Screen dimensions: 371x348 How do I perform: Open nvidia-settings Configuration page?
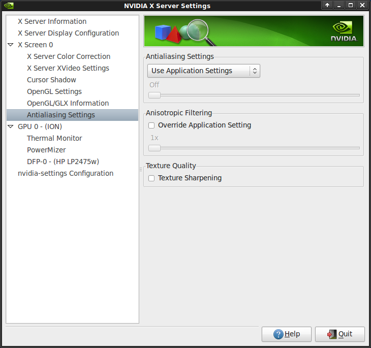(x=66, y=173)
